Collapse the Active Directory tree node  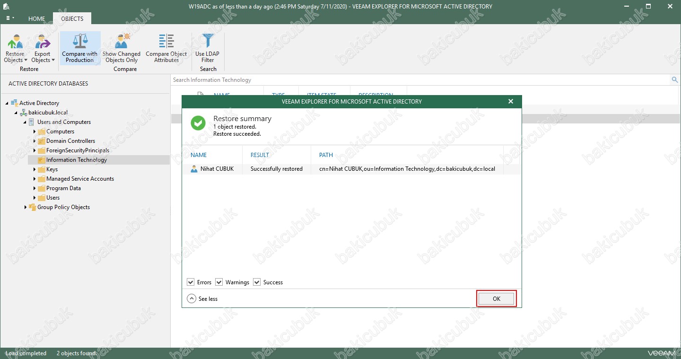(7, 103)
